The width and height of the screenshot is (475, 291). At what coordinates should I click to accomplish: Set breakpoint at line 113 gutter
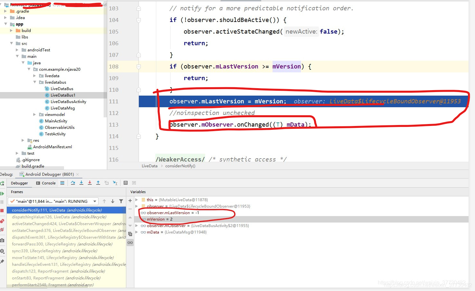[129, 125]
